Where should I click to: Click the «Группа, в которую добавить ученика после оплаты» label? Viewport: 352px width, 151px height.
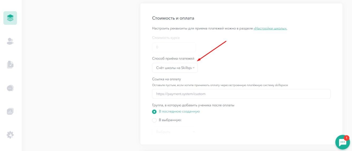tap(193, 105)
